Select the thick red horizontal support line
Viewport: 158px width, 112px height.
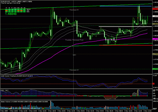pyautogui.click(x=126, y=45)
